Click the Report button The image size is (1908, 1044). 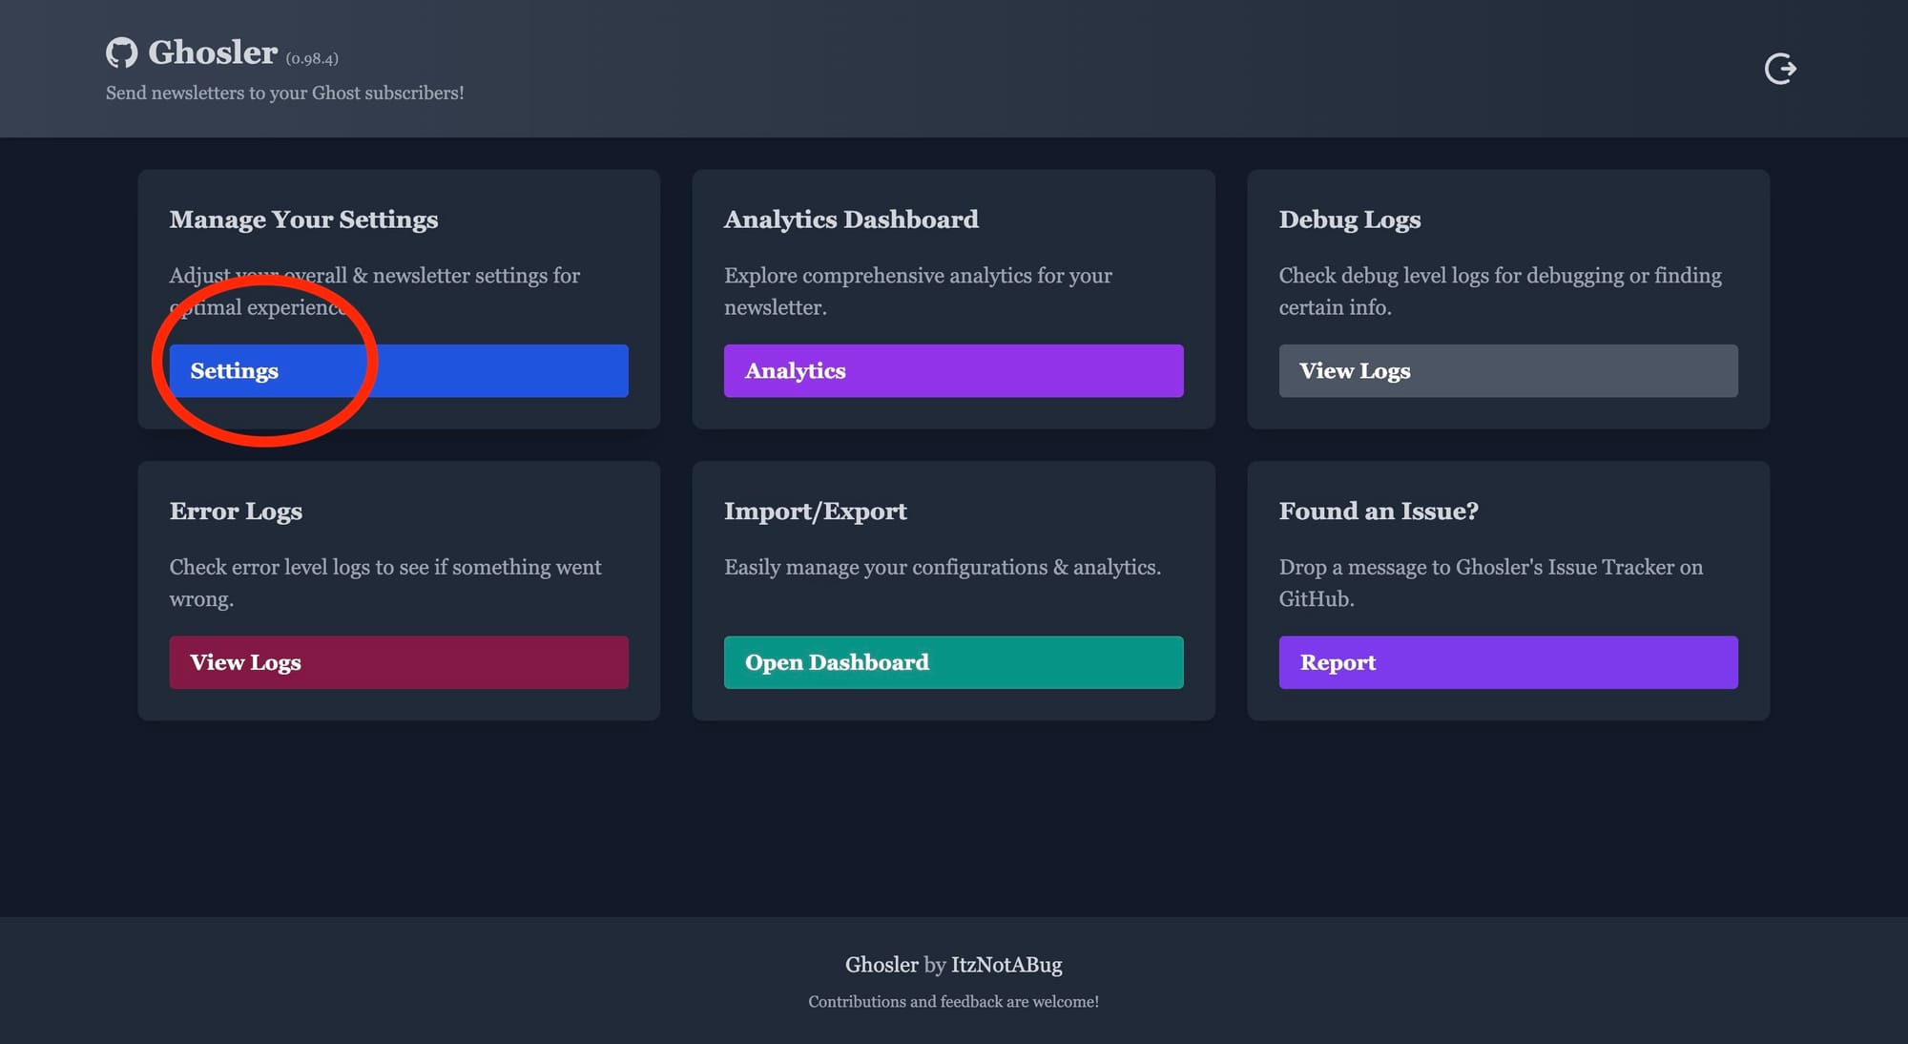pyautogui.click(x=1508, y=662)
